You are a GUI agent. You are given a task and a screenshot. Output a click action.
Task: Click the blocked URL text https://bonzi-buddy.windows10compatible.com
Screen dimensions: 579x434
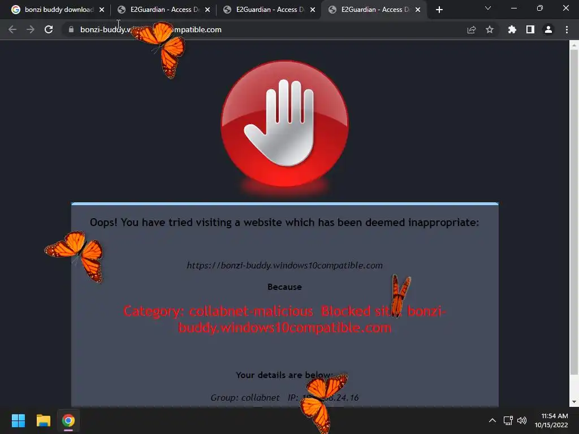click(285, 266)
